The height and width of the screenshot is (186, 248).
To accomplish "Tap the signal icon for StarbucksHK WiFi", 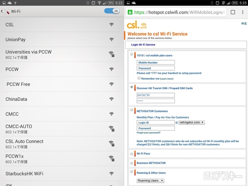I will click(x=112, y=174).
